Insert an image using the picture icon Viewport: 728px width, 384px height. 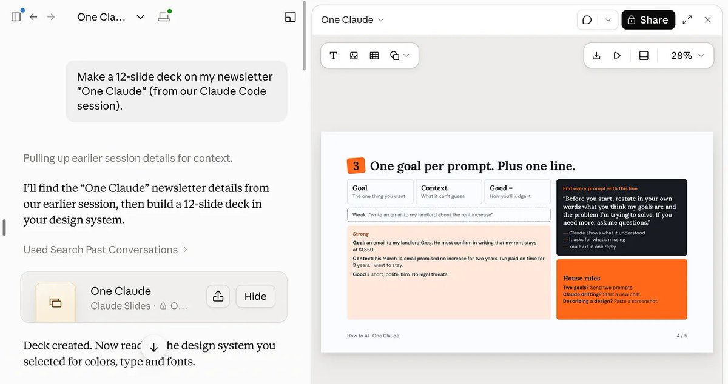pos(354,56)
